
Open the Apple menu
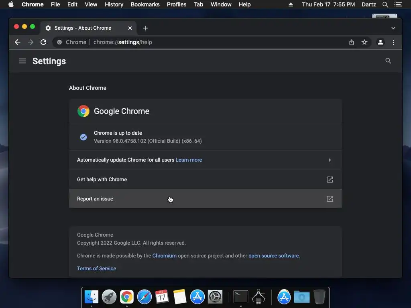coord(11,4)
